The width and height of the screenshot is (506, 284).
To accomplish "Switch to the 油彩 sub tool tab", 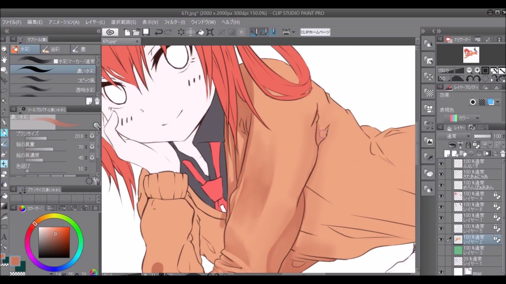I will (x=55, y=49).
